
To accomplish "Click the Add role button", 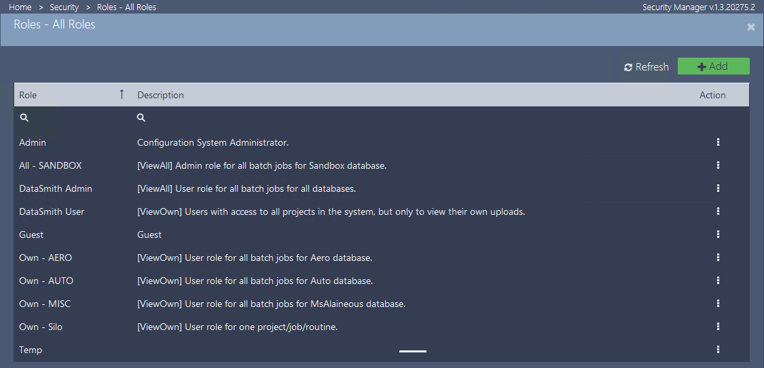I will point(713,66).
